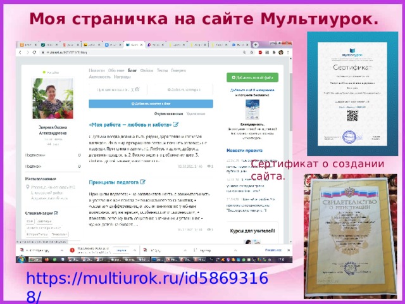This screenshot has width=405, height=304.
Task: Click the Firefox icon on the taskbar
Action: click(x=46, y=259)
